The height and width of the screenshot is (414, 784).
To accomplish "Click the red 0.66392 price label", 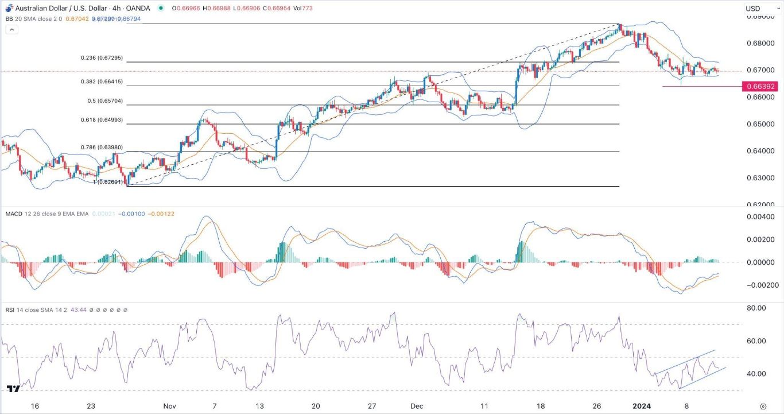I will click(760, 87).
